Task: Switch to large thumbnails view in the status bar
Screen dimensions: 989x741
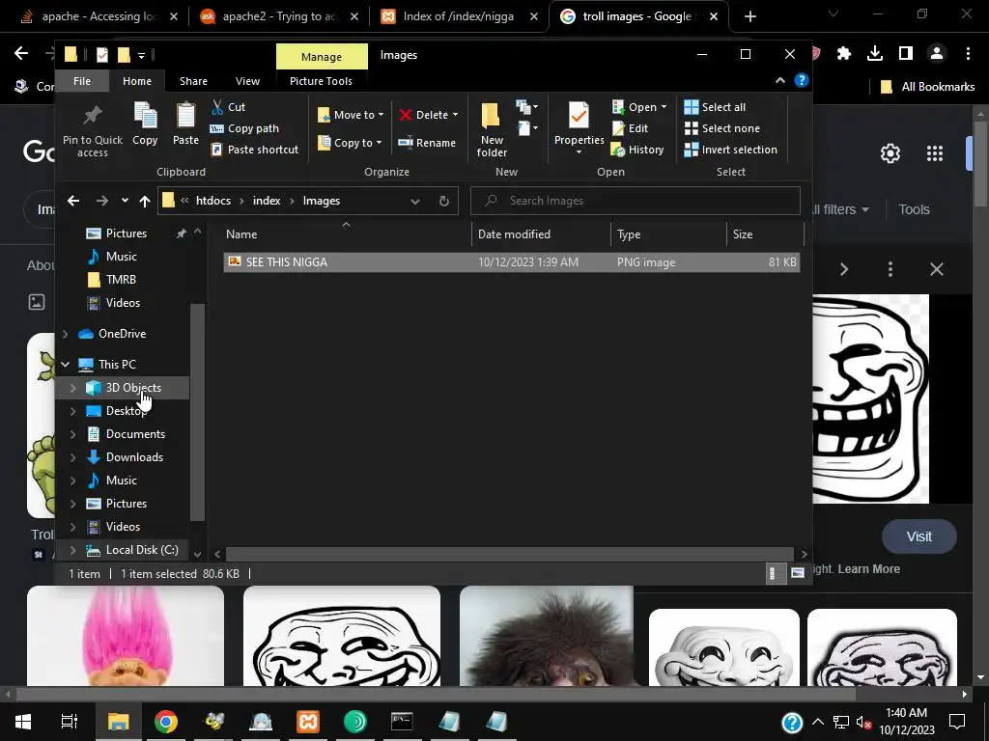Action: pos(798,573)
